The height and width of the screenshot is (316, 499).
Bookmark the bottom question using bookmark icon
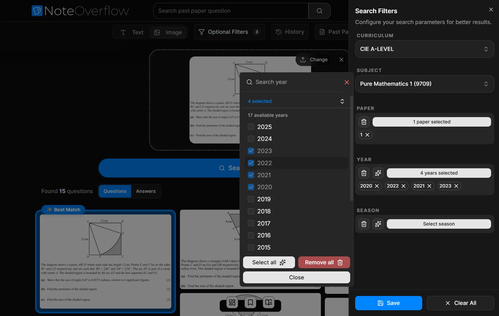point(250,303)
